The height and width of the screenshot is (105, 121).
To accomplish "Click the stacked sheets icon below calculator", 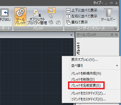I will coord(51,22).
